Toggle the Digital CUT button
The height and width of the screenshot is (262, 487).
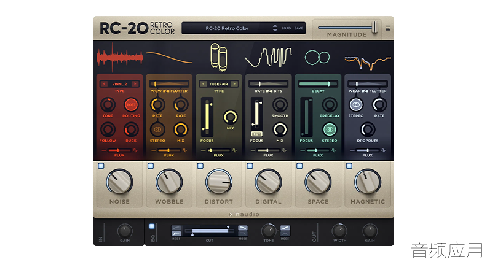[256, 134]
